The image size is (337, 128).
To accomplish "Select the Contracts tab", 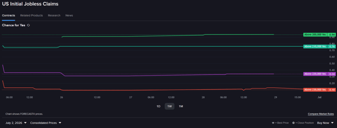I will coord(8,16).
